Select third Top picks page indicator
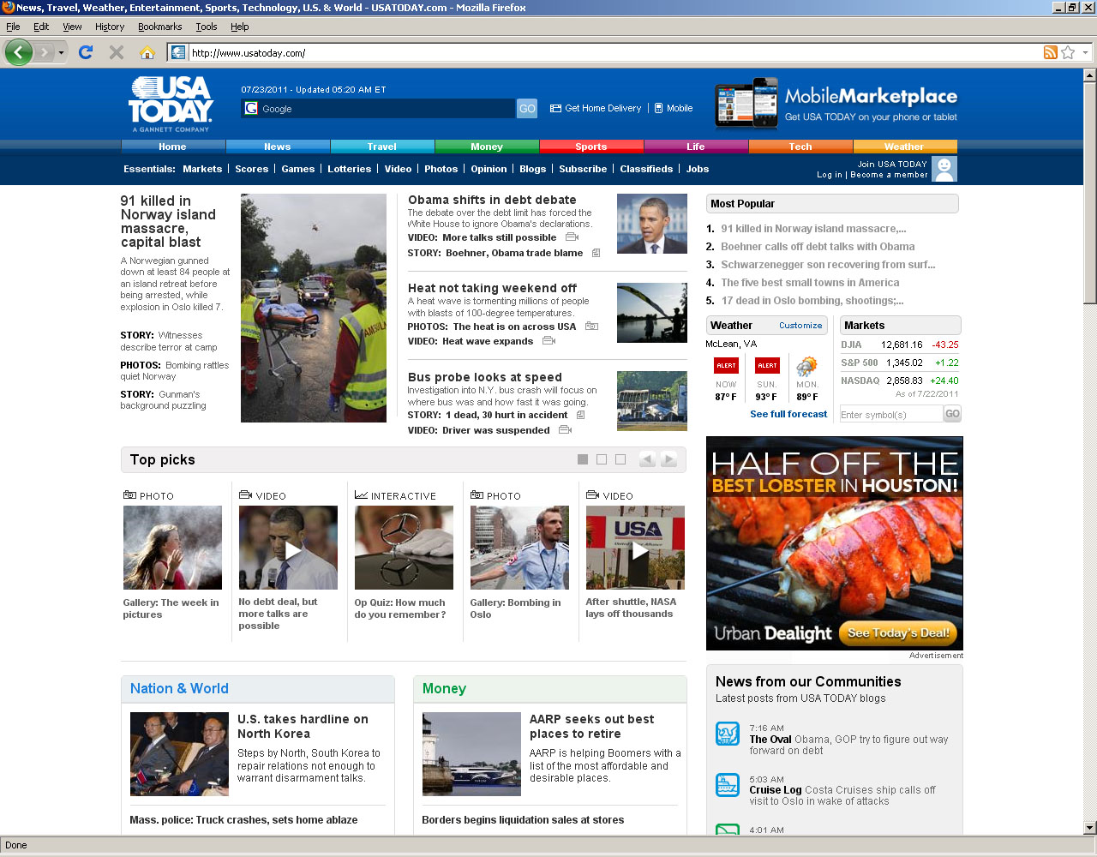1097x857 pixels. 620,459
